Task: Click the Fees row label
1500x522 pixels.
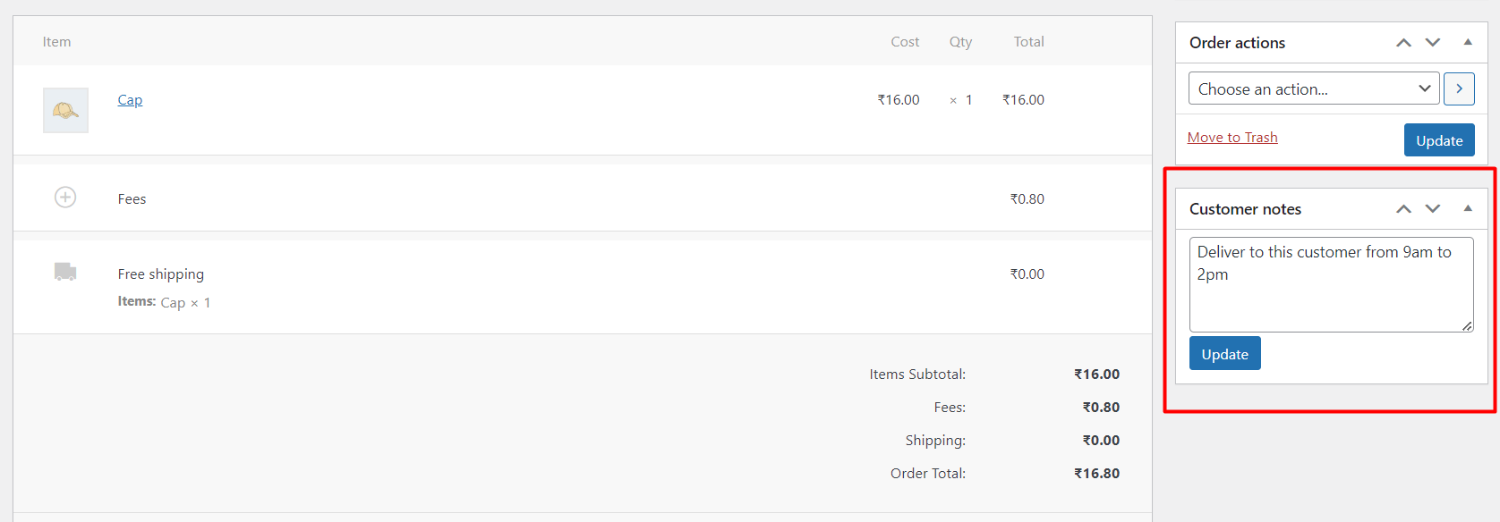Action: pyautogui.click(x=132, y=199)
